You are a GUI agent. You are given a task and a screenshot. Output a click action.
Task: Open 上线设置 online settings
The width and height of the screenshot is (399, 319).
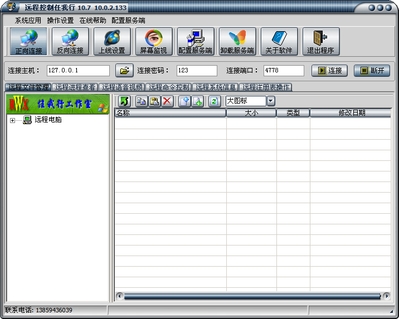[x=112, y=41]
